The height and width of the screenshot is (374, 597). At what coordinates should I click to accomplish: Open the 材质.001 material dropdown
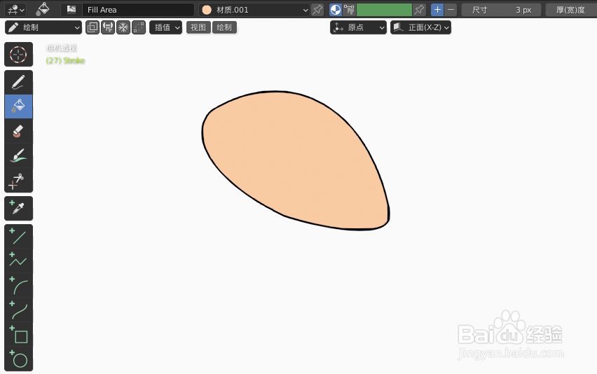(x=254, y=10)
